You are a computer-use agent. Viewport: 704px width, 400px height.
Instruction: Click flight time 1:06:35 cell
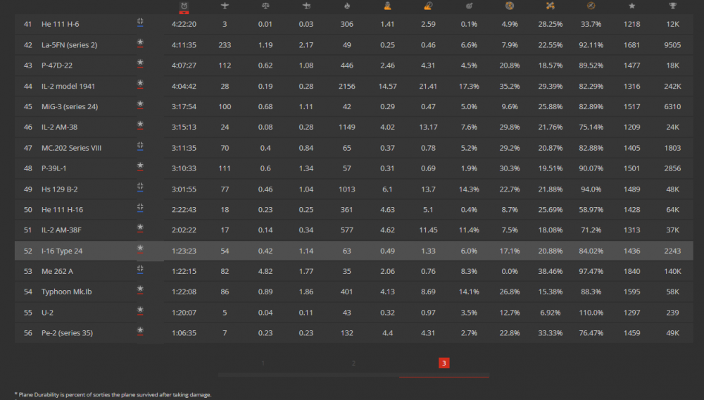[184, 333]
